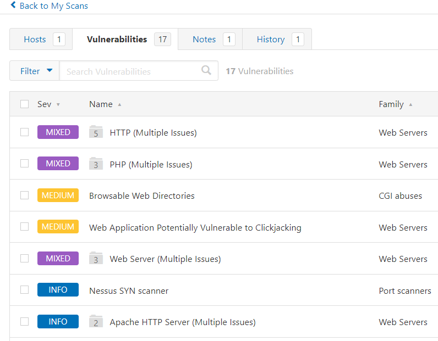Open Browsable Web Directories vulnerability

(x=141, y=195)
